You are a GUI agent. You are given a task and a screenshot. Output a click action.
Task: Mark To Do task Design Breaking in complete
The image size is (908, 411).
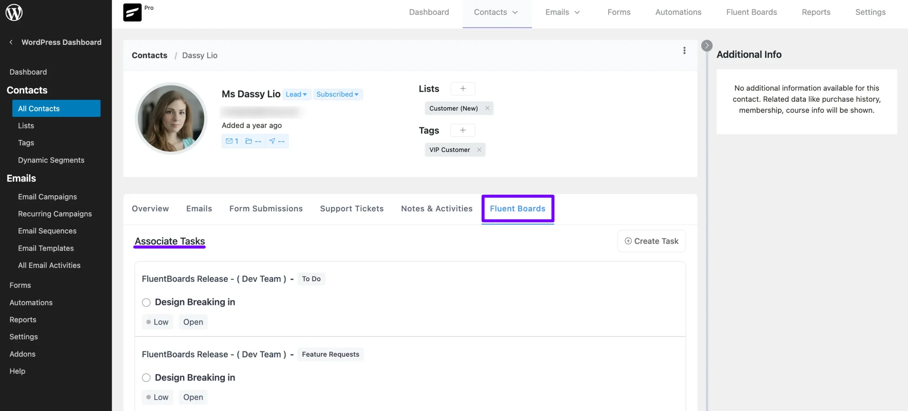pyautogui.click(x=146, y=302)
